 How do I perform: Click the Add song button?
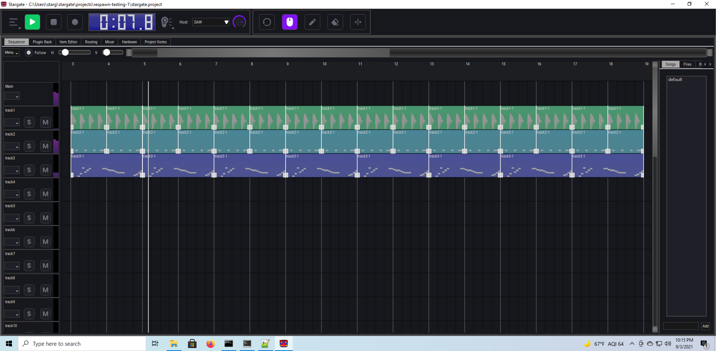click(706, 326)
